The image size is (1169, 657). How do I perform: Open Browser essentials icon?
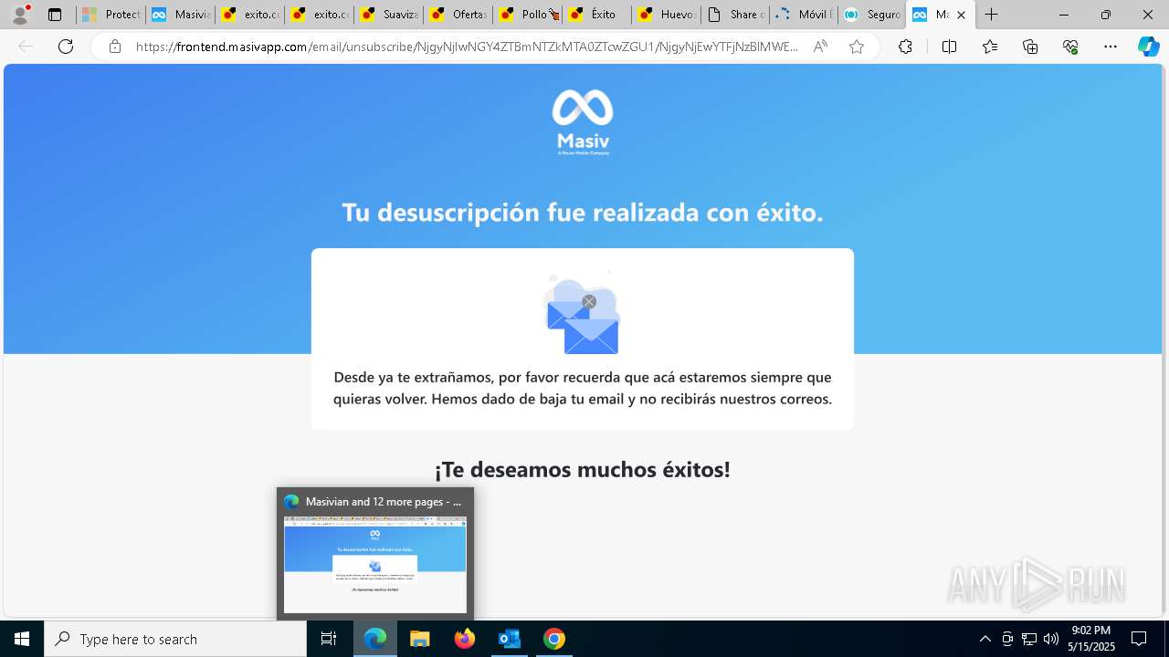tap(1070, 47)
